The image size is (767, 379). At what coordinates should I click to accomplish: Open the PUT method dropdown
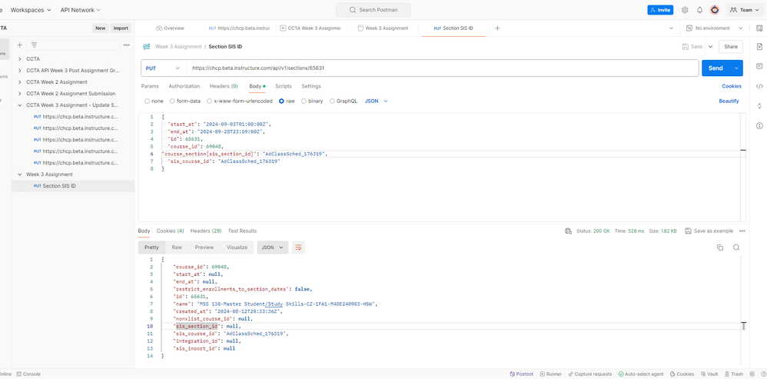pyautogui.click(x=162, y=68)
